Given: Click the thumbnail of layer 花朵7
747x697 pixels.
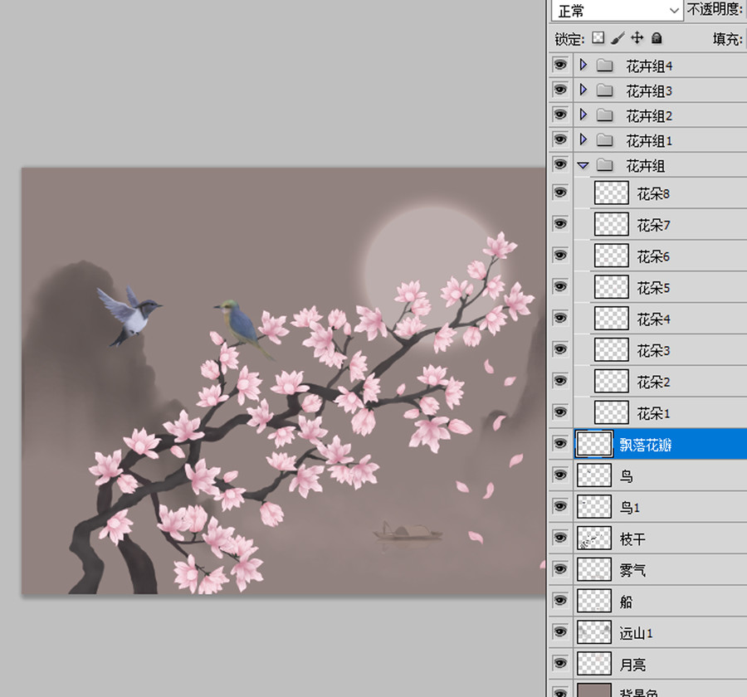Looking at the screenshot, I should 612,224.
